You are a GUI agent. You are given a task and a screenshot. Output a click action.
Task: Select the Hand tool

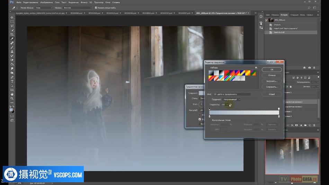[12, 94]
